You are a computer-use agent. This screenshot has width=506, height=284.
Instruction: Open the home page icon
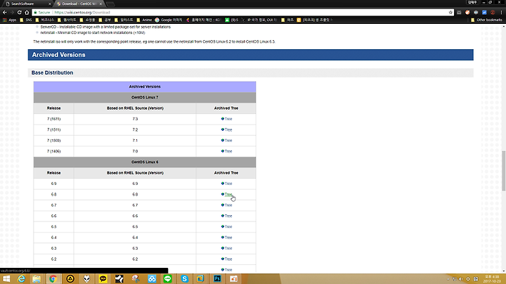click(27, 12)
